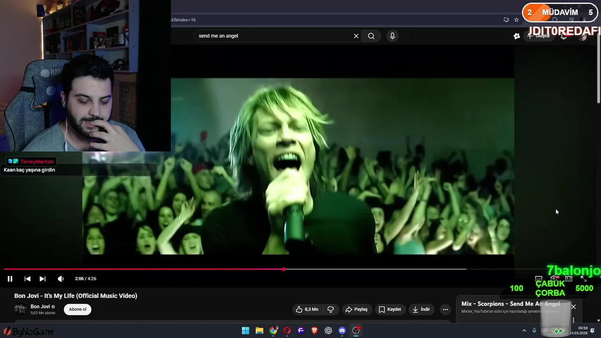Seek on the red video progress bar
This screenshot has width=601, height=338.
point(143,269)
